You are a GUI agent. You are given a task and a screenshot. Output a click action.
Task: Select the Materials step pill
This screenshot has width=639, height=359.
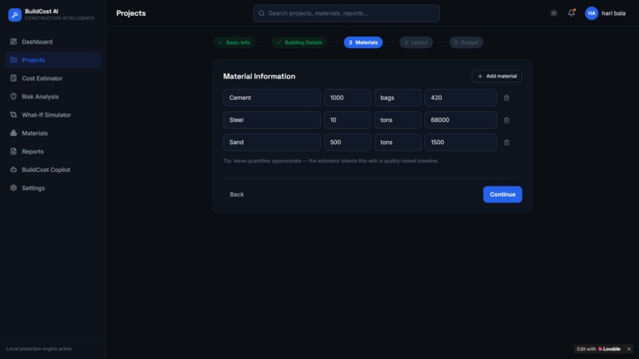[x=363, y=42]
